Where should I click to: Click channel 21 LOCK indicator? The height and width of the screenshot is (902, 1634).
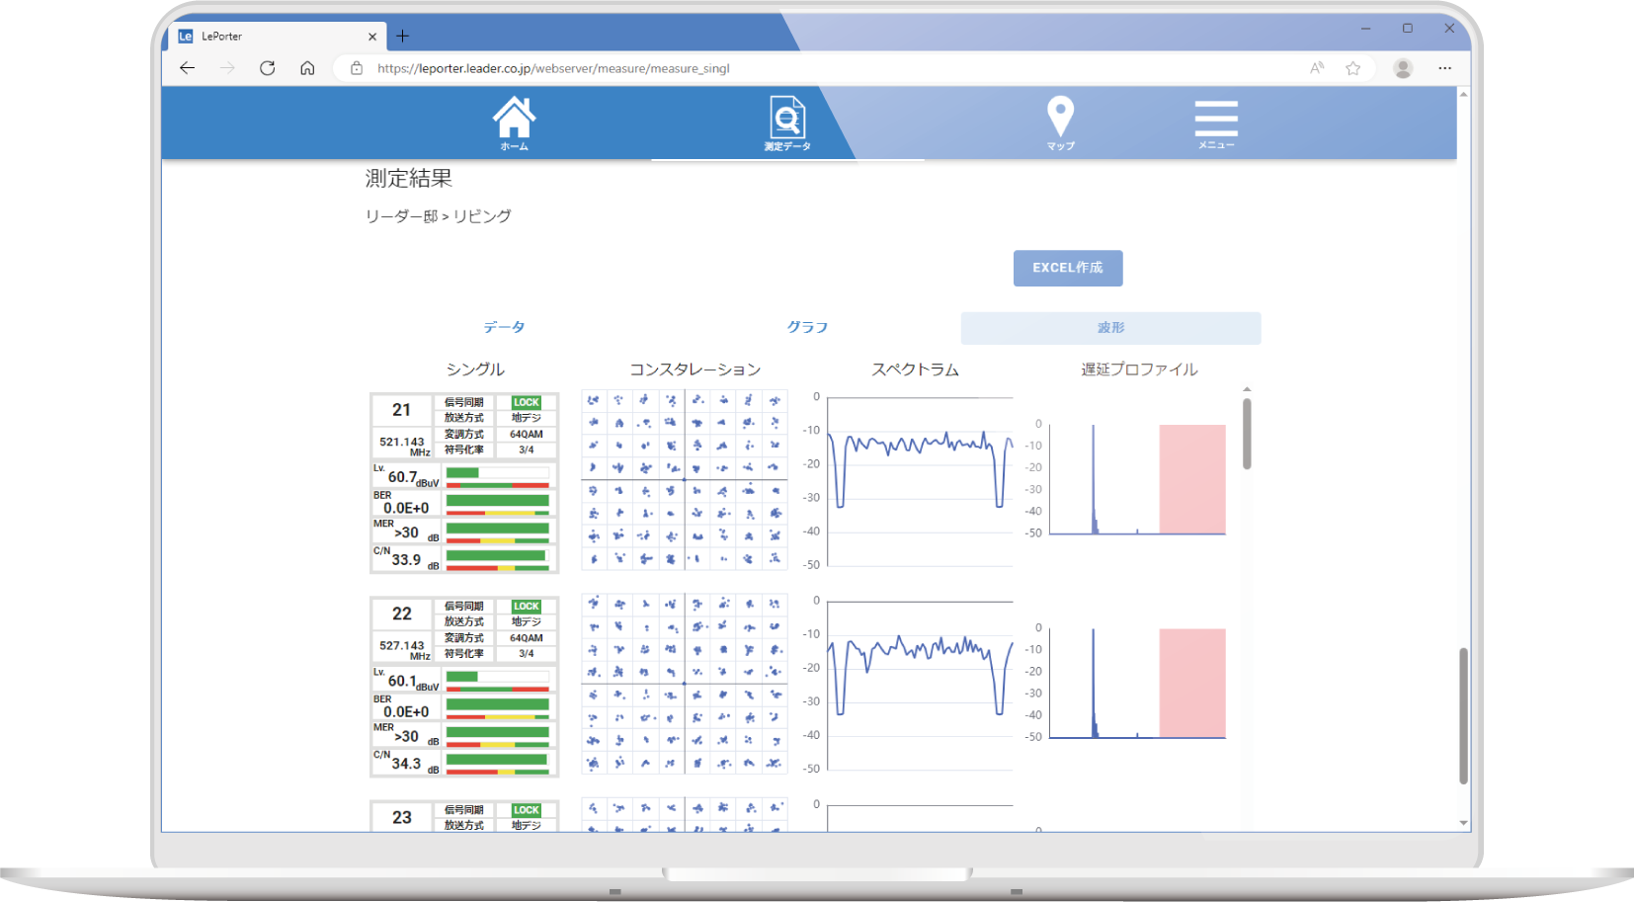coord(527,402)
